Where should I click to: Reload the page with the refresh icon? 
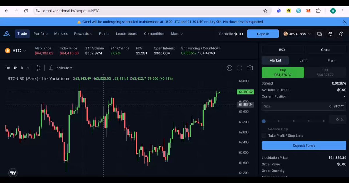[x=26, y=11]
